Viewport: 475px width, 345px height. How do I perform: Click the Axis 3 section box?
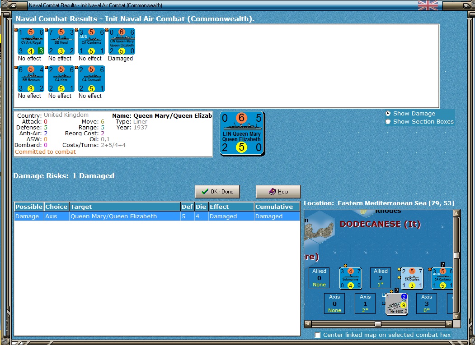point(427,304)
